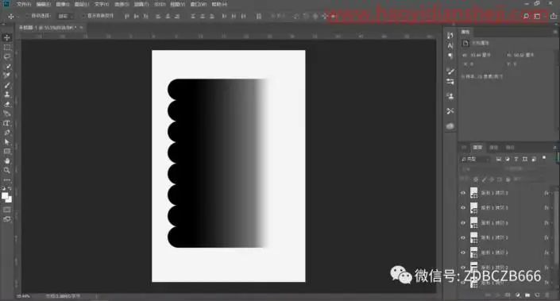560x301 pixels.
Task: Toggle the Auto-Select checkbox
Action: pyautogui.click(x=26, y=16)
